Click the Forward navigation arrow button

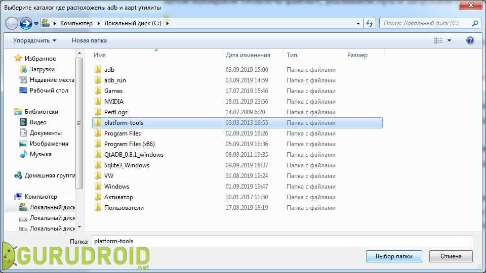pyautogui.click(x=26, y=23)
